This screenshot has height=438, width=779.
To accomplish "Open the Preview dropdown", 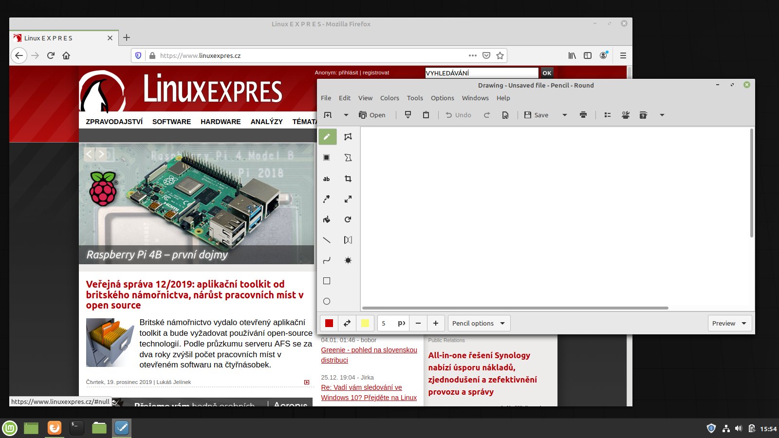I will tap(729, 323).
